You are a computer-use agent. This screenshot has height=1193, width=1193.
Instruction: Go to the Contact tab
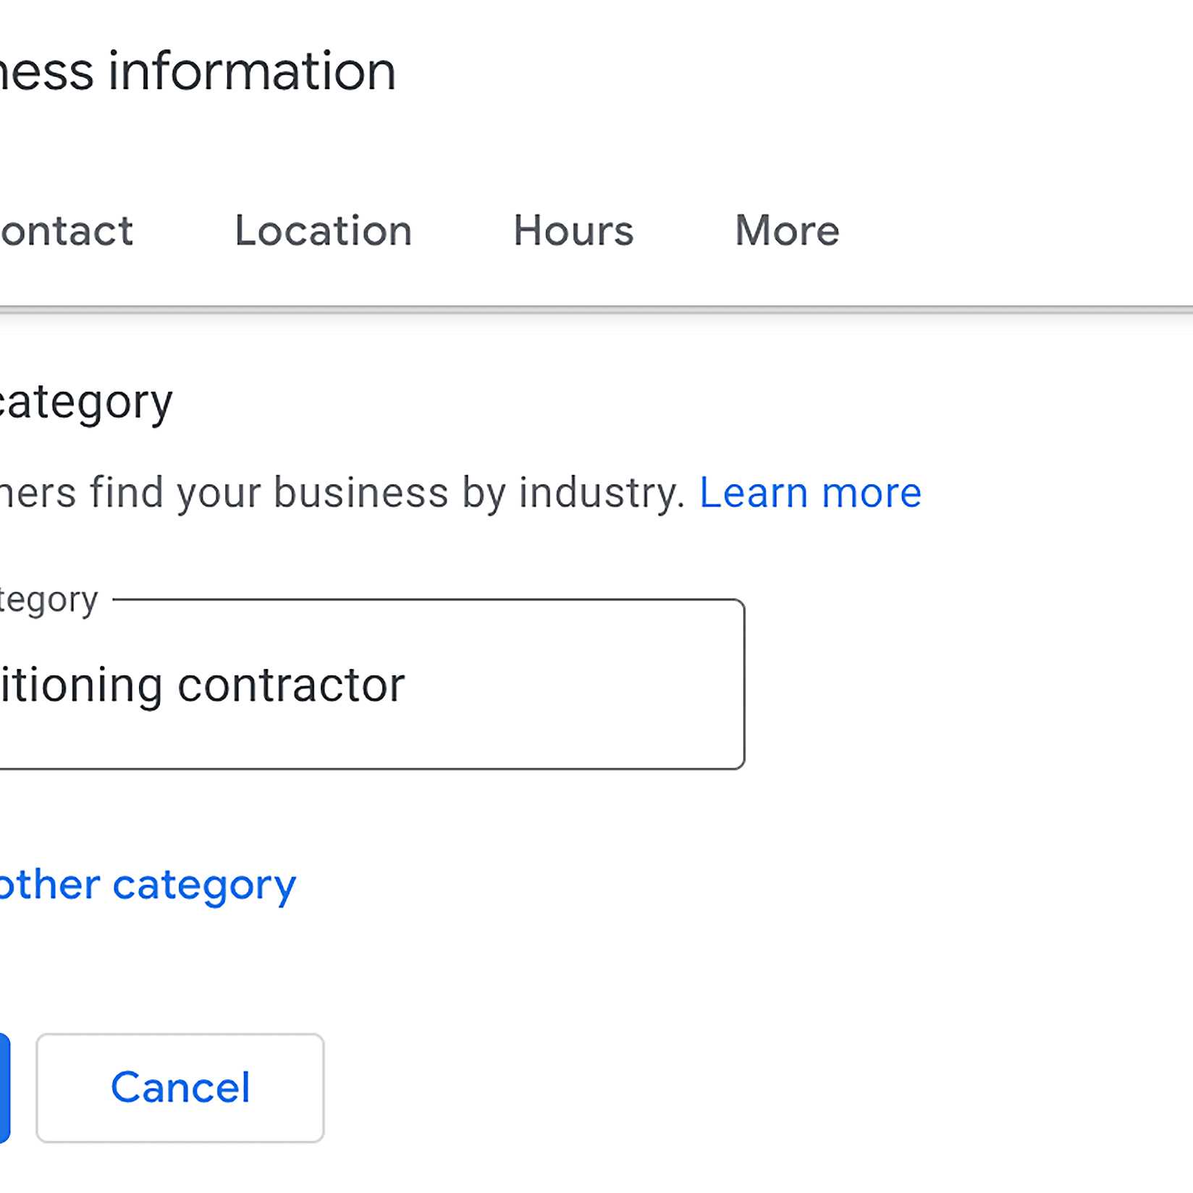(67, 231)
